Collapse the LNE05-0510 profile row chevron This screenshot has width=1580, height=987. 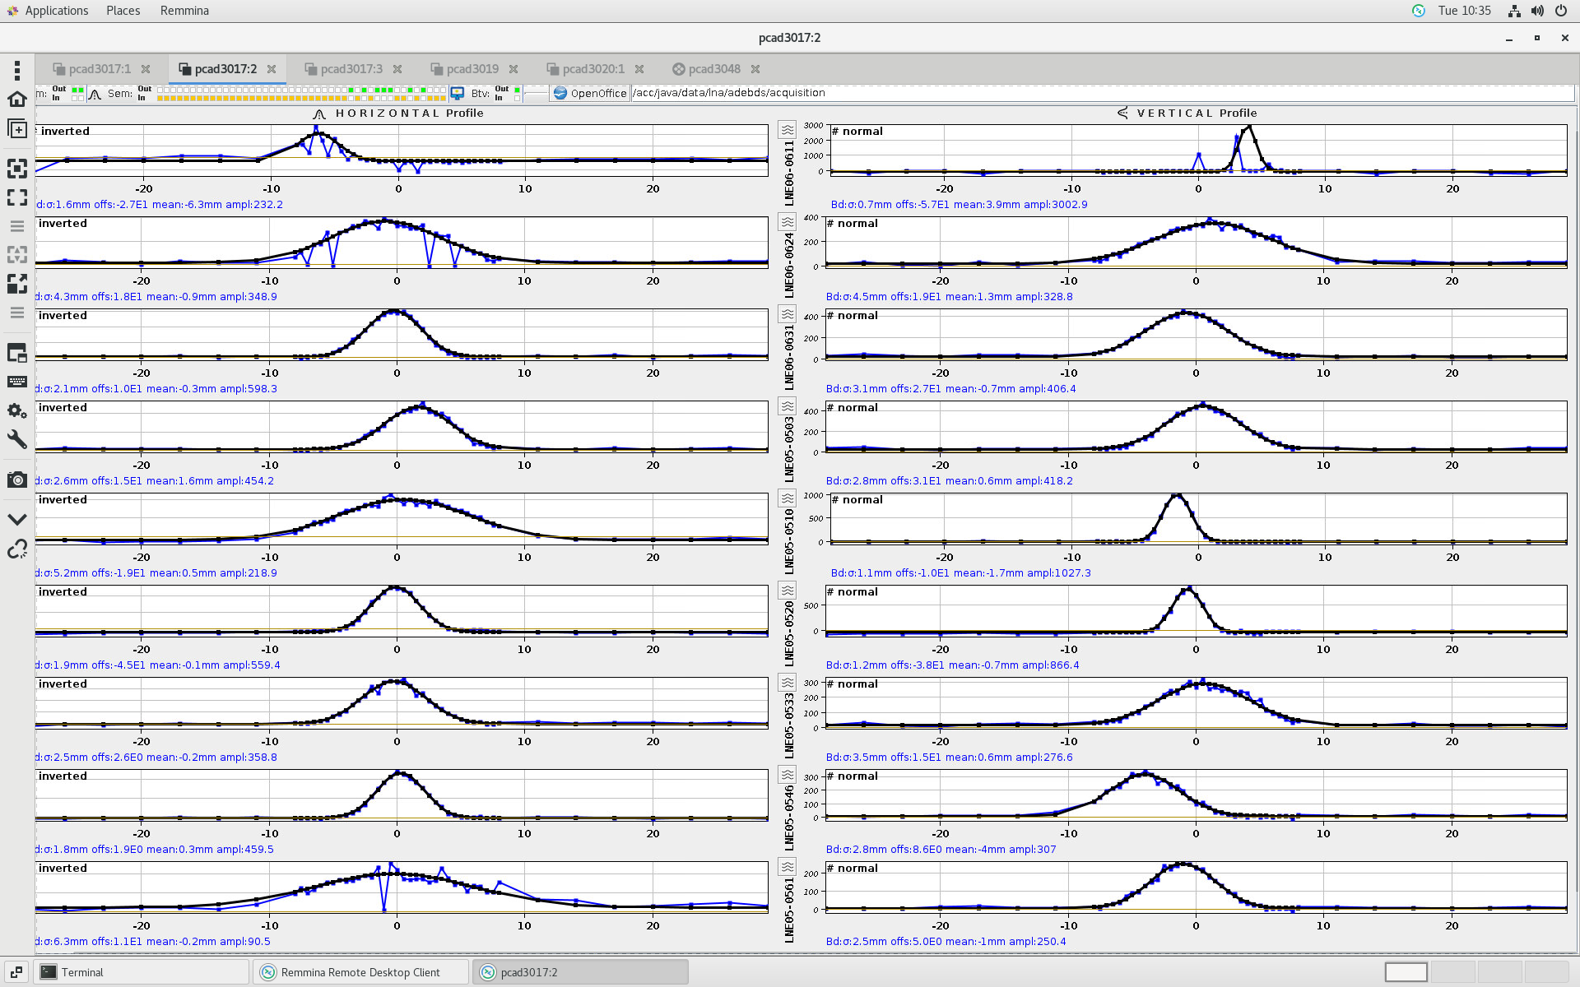coord(788,498)
